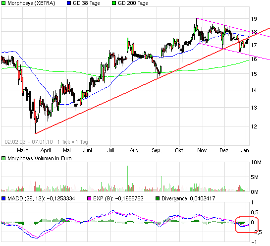Click the 'Juli' month axis label
The image size is (270, 246).
[x=110, y=150]
